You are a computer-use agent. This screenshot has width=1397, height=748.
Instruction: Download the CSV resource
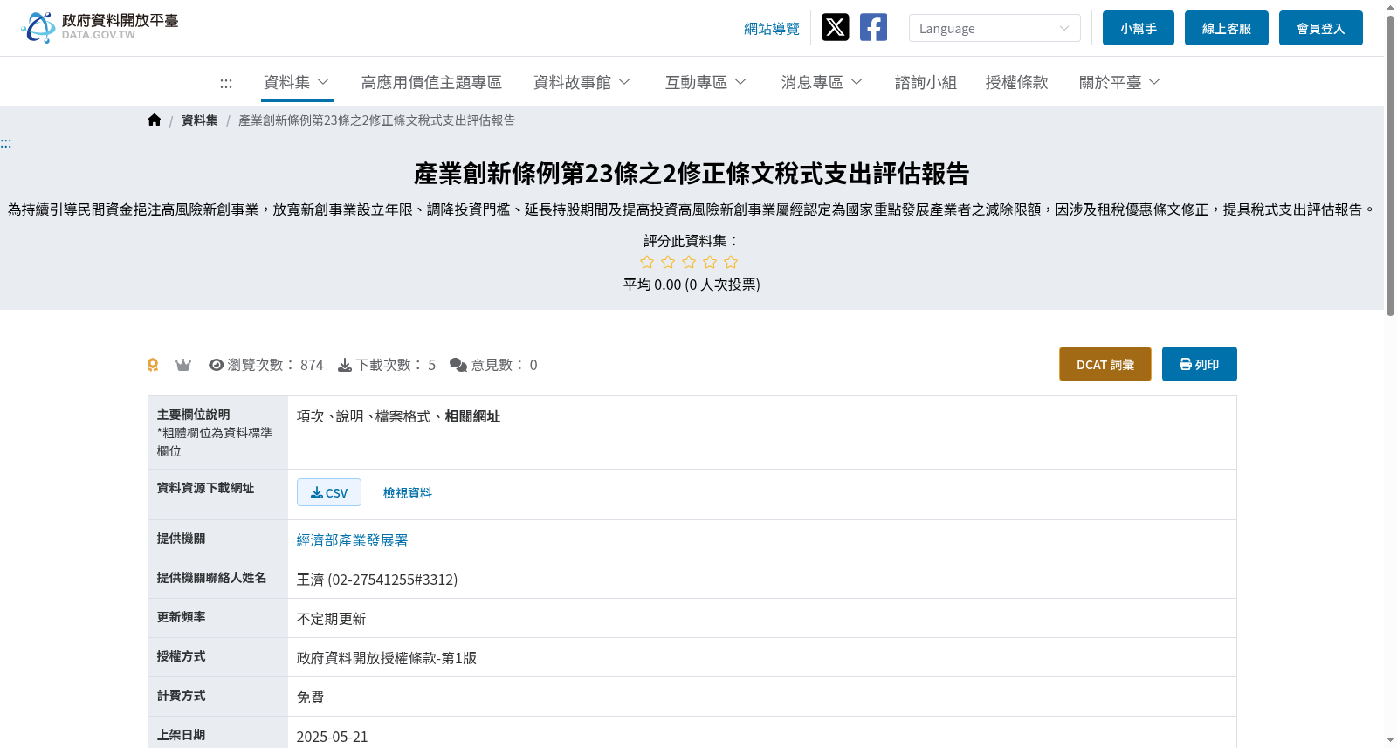(329, 492)
